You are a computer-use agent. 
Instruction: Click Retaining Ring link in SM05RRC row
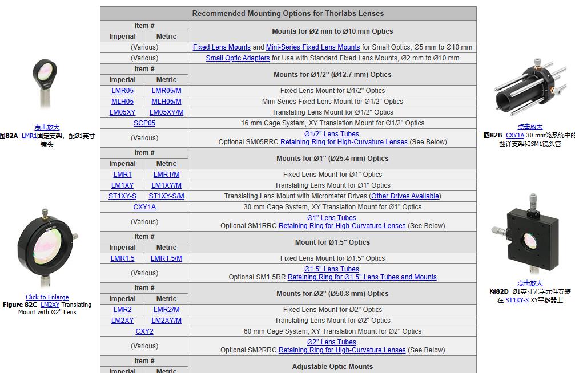pyautogui.click(x=344, y=142)
